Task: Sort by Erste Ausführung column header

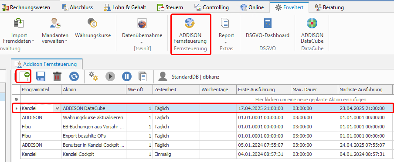Action: tap(264, 90)
